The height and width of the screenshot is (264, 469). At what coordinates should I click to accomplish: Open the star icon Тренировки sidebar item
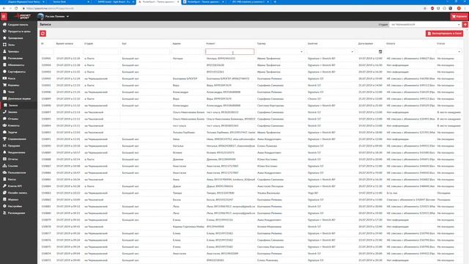click(18, 38)
